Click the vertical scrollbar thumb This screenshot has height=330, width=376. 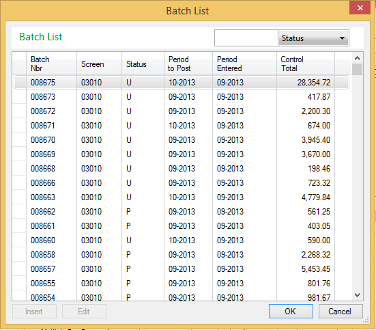[357, 70]
